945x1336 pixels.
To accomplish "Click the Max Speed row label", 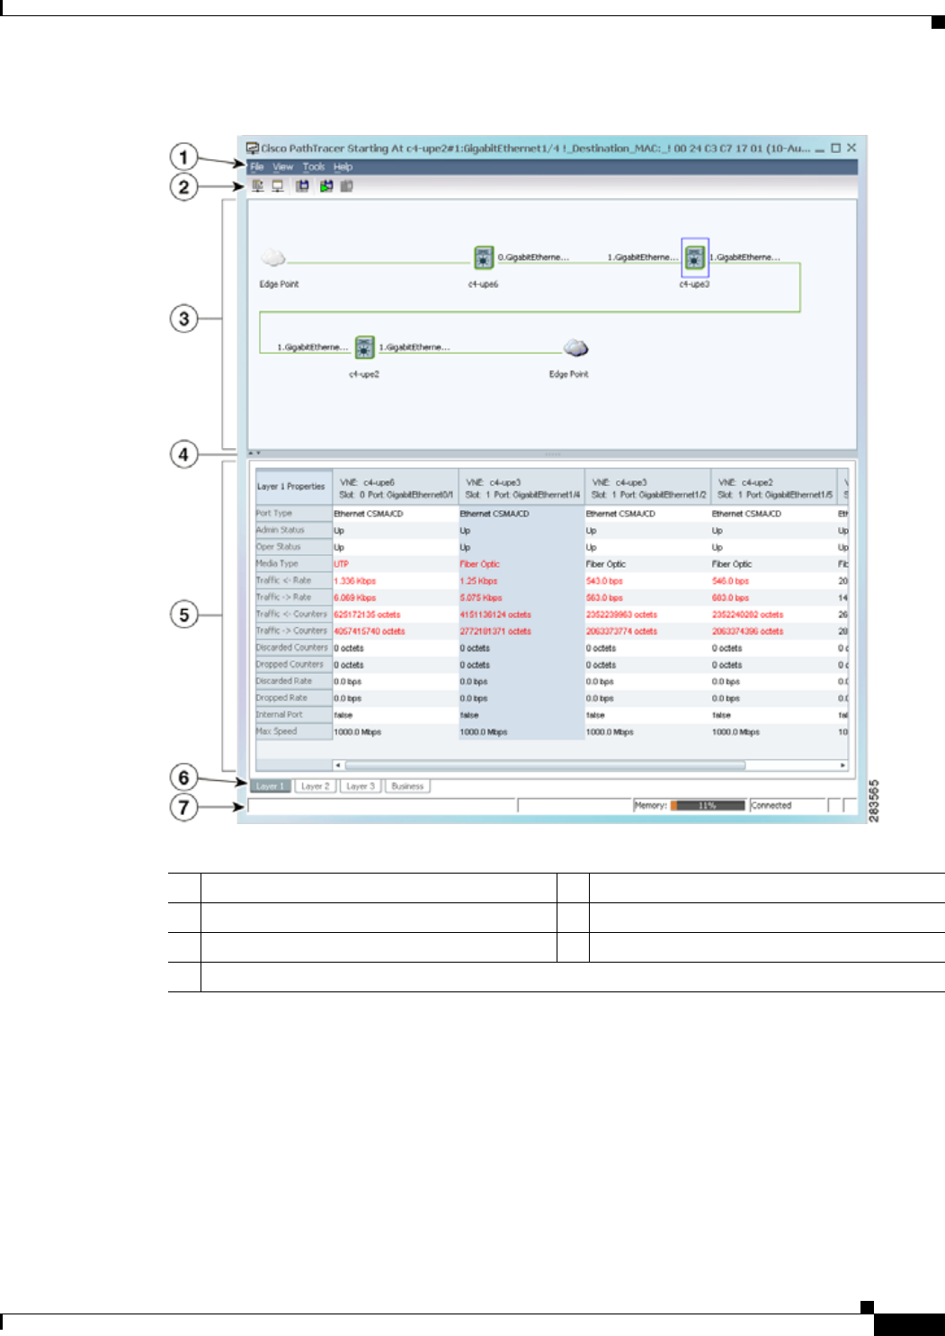I will [294, 731].
